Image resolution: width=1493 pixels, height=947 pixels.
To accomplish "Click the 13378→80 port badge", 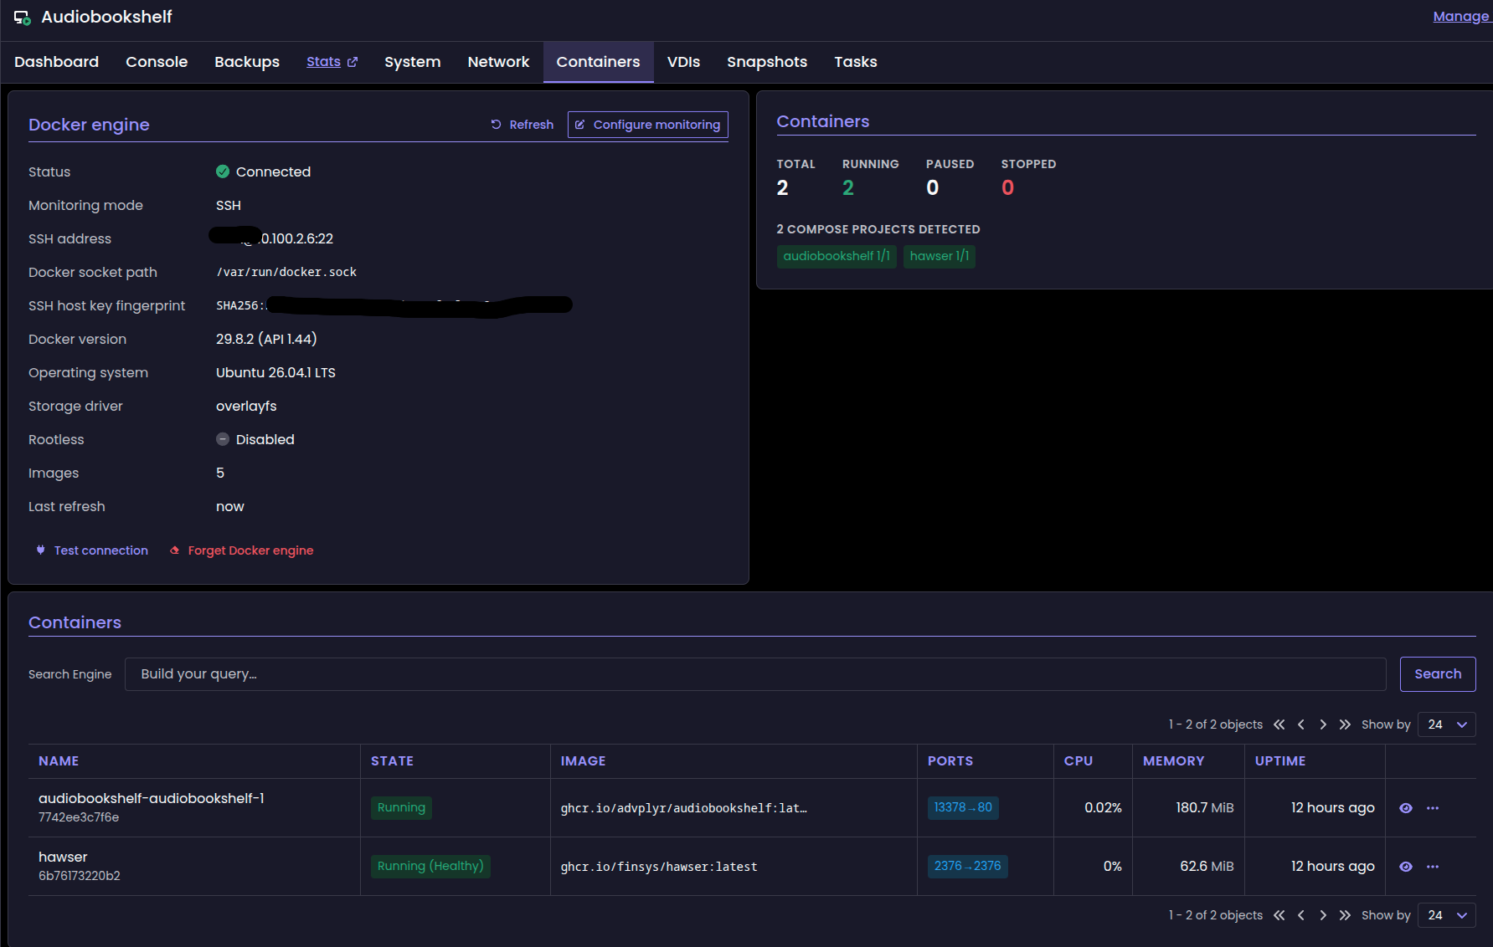I will pyautogui.click(x=963, y=807).
